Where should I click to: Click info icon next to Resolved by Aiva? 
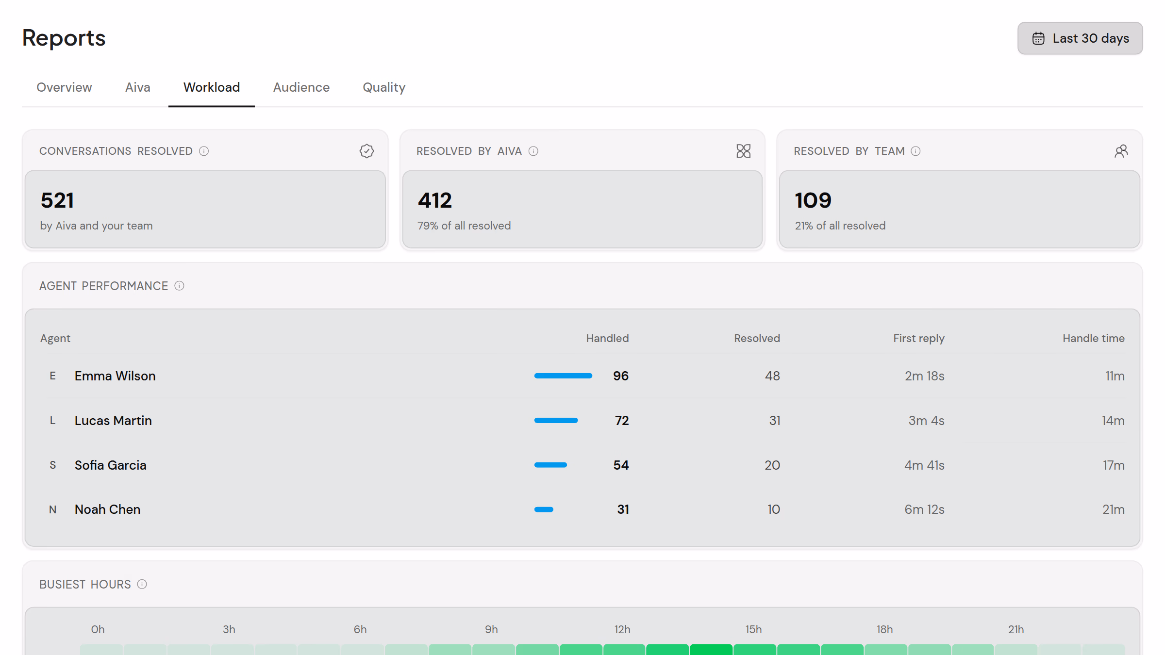(533, 151)
